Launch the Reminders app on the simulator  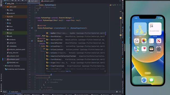151,41
